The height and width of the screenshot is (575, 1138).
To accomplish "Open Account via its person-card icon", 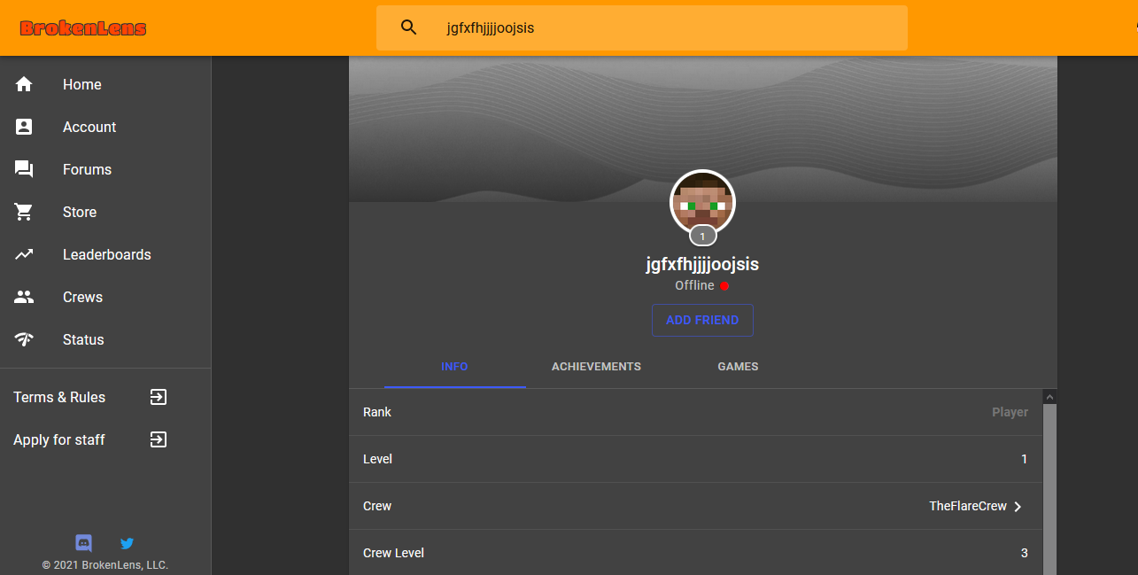I will tap(24, 127).
